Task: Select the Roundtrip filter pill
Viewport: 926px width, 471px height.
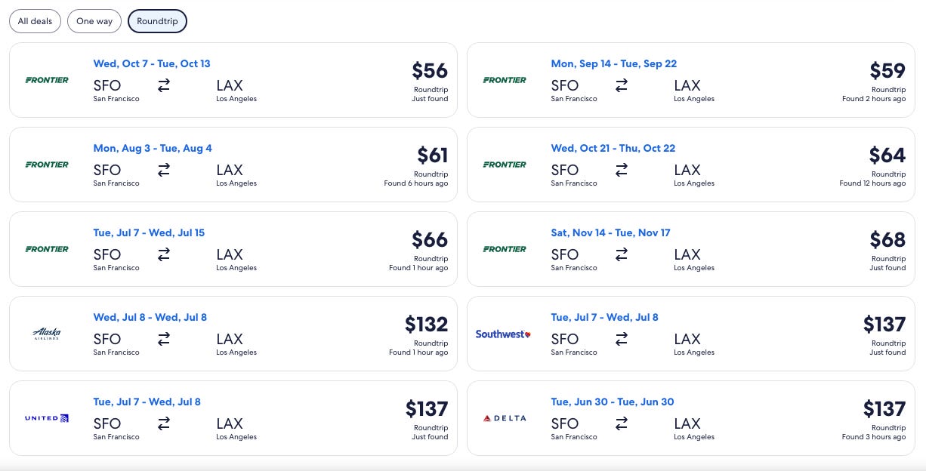Action: point(157,21)
